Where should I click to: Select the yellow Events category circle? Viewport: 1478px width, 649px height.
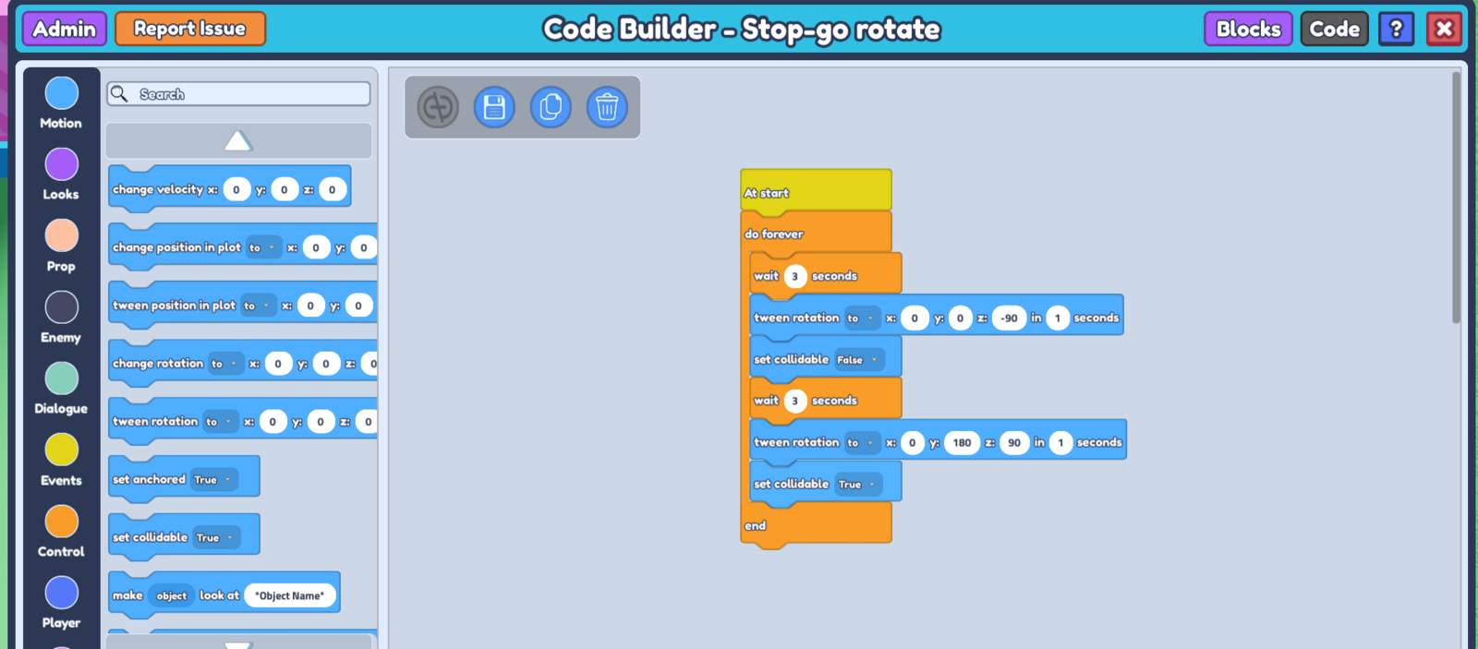tap(62, 451)
